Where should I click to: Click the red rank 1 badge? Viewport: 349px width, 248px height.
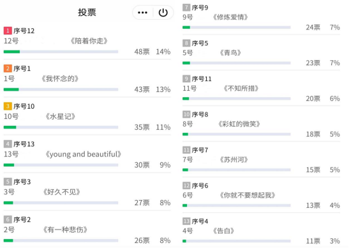click(8, 31)
